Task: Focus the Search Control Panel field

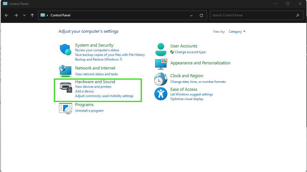Action: coord(256,15)
